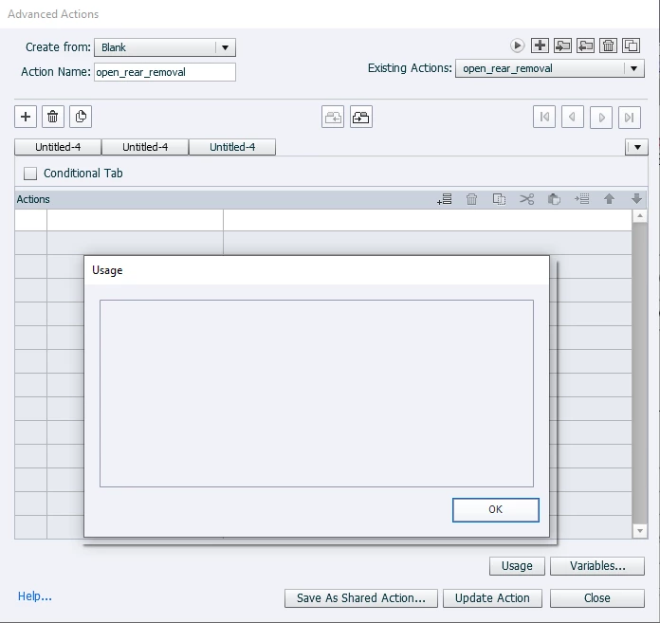Image resolution: width=660 pixels, height=623 pixels.
Task: Click the Update Action button
Action: [492, 598]
